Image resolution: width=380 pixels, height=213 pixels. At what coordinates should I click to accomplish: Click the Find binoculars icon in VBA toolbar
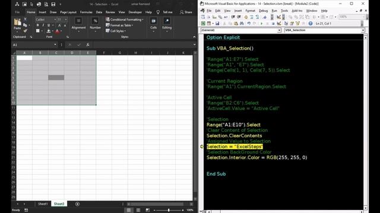coord(242,24)
